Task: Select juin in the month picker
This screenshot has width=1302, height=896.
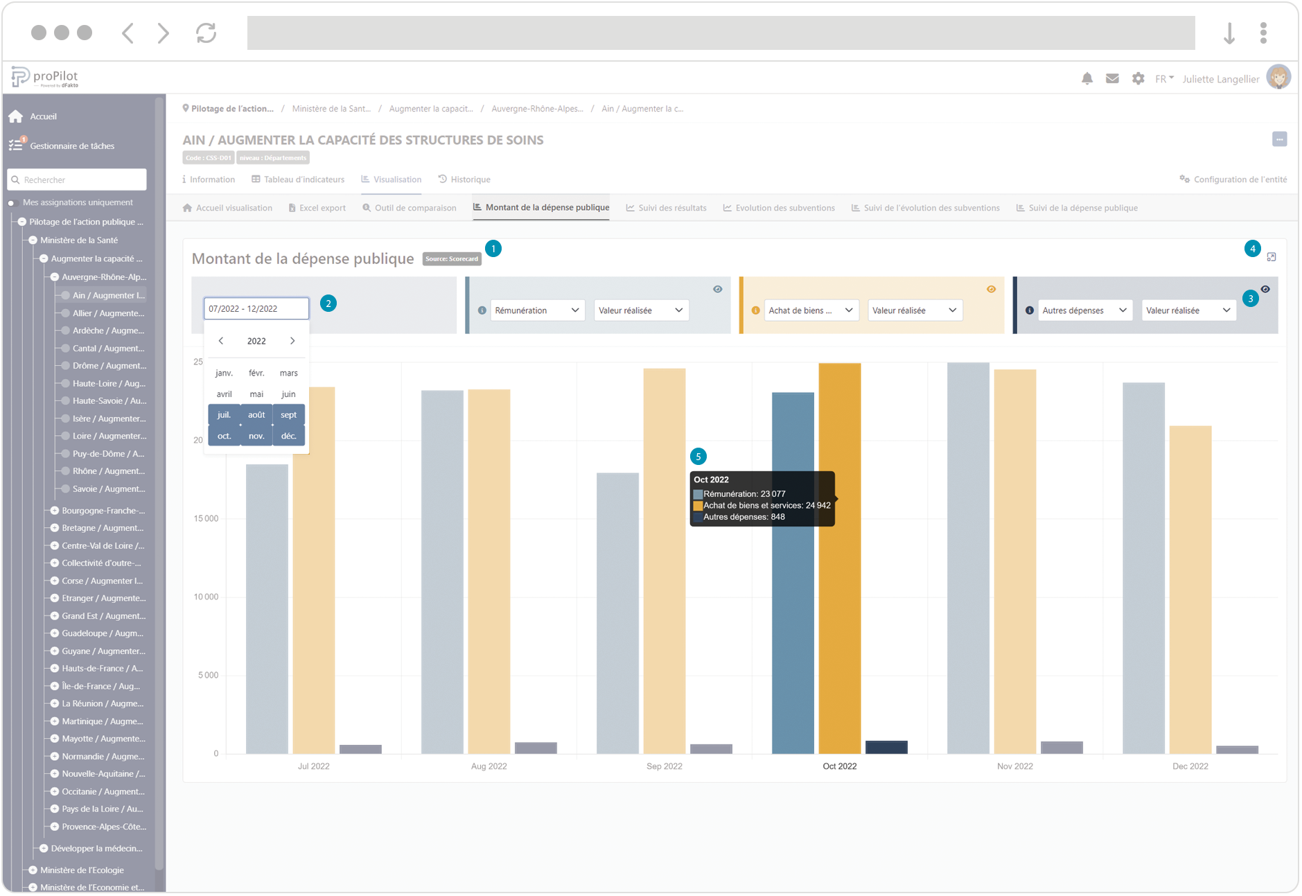Action: 288,394
